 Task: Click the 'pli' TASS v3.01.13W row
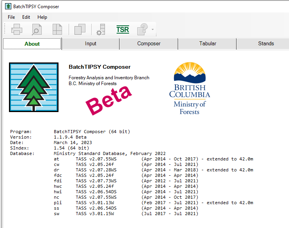click(153, 203)
